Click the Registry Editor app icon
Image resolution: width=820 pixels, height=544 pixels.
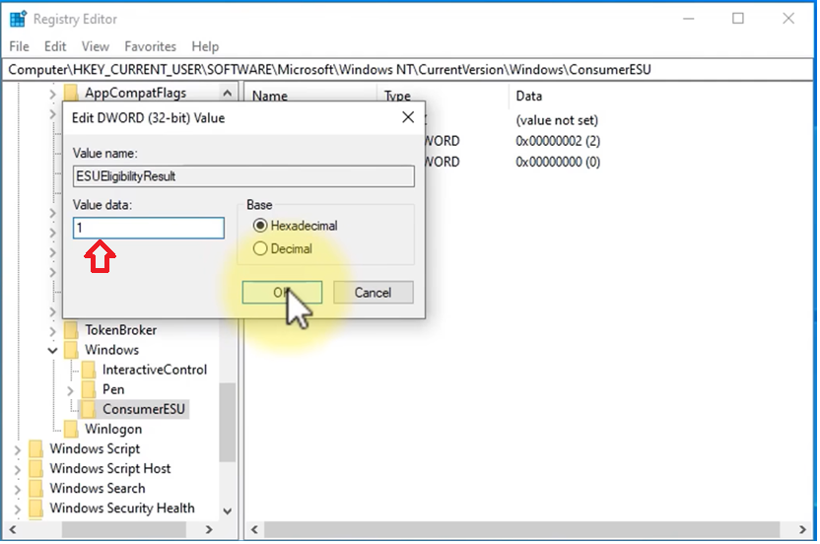[18, 19]
